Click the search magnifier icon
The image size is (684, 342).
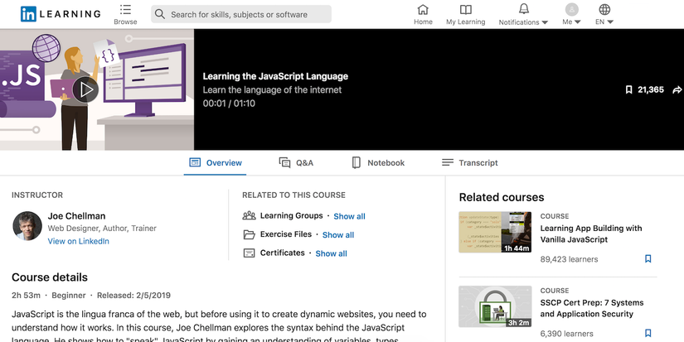click(x=160, y=14)
